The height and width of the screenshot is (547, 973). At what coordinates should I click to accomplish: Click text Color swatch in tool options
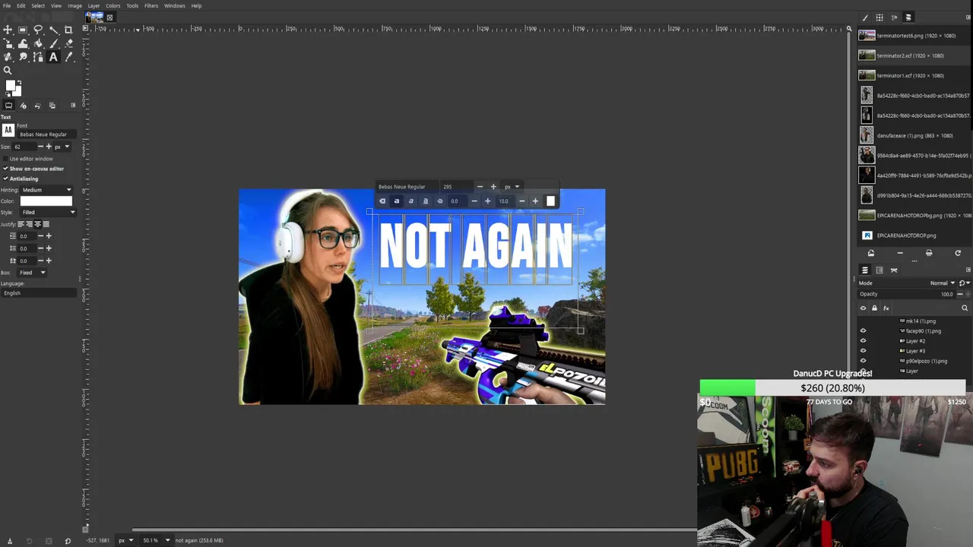coord(46,201)
